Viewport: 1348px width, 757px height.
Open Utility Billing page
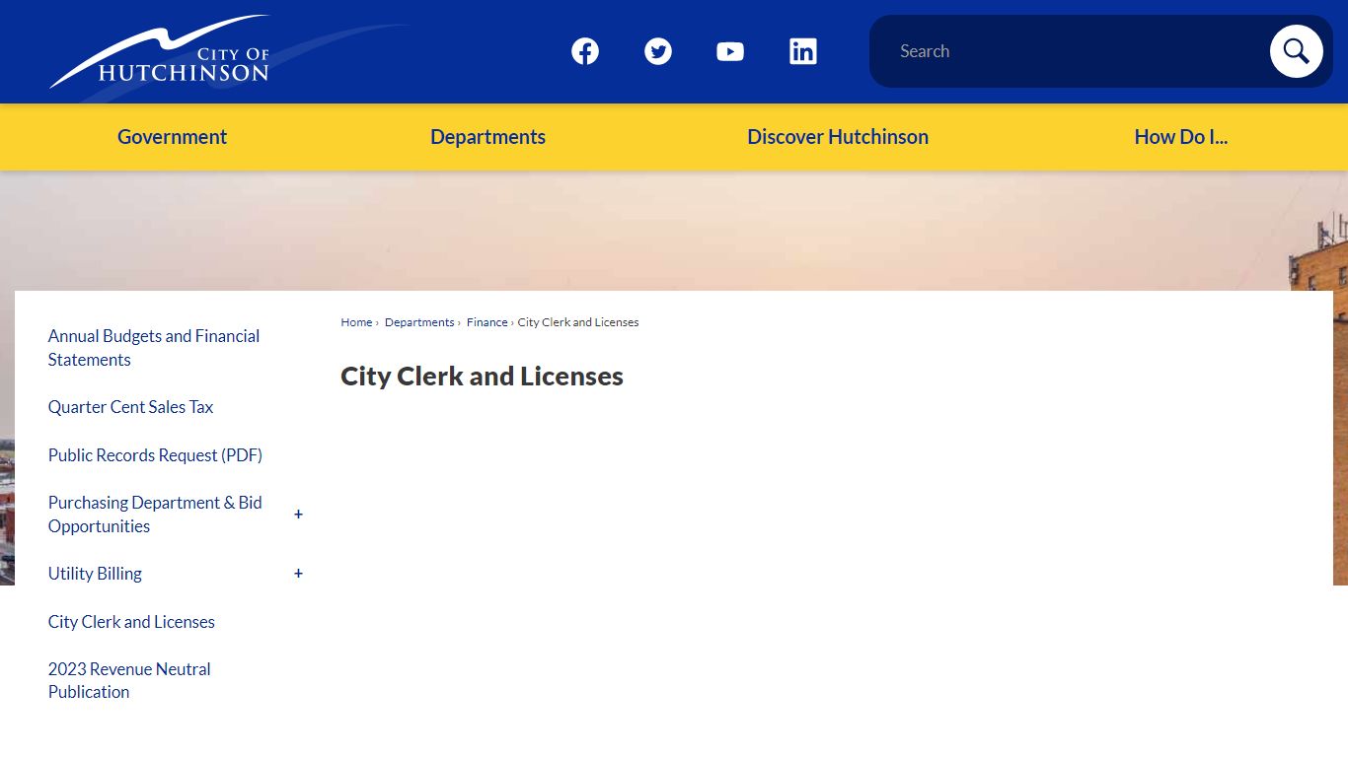[95, 574]
